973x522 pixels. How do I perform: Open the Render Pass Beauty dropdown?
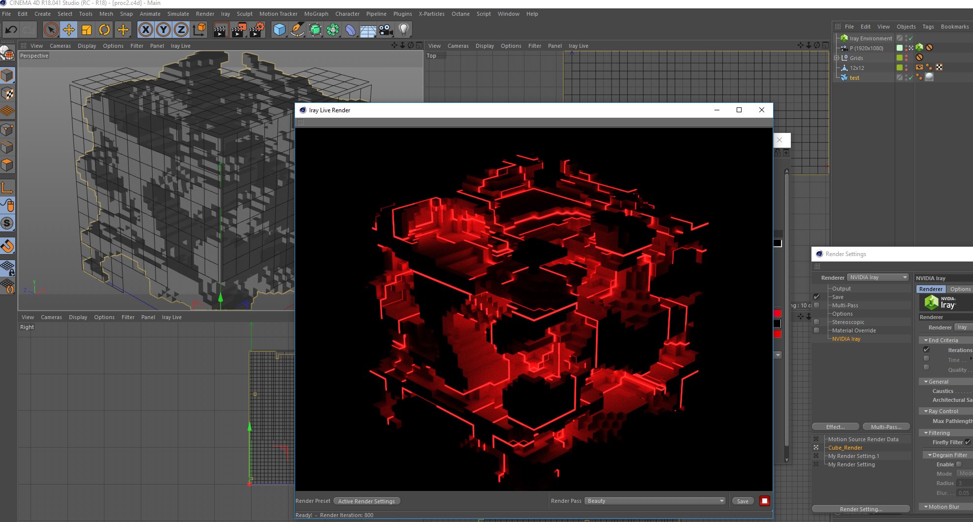(655, 501)
